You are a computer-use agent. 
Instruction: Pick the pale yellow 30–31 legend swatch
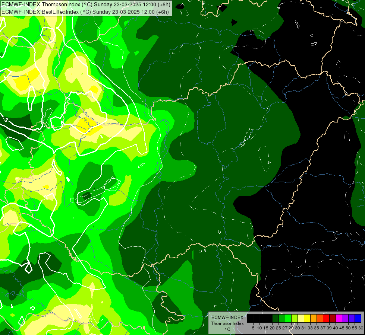pos(301,318)
